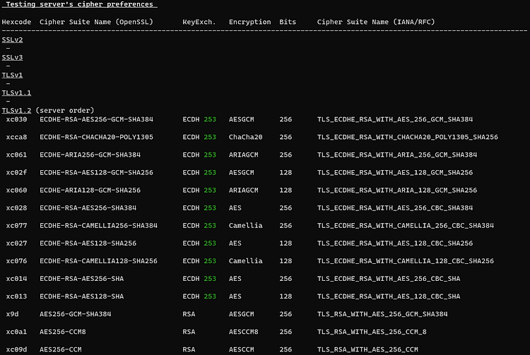Select "TLS_ECDHE_RSA_WITH_CAMELLIA_256_CBC_SHA384" IANA name
Screen dimensions: 530x355
[x=406, y=225]
